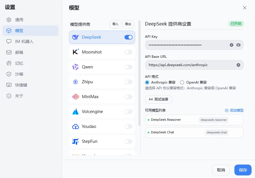The width and height of the screenshot is (255, 178).
Task: Click the 保存 button
Action: click(243, 170)
